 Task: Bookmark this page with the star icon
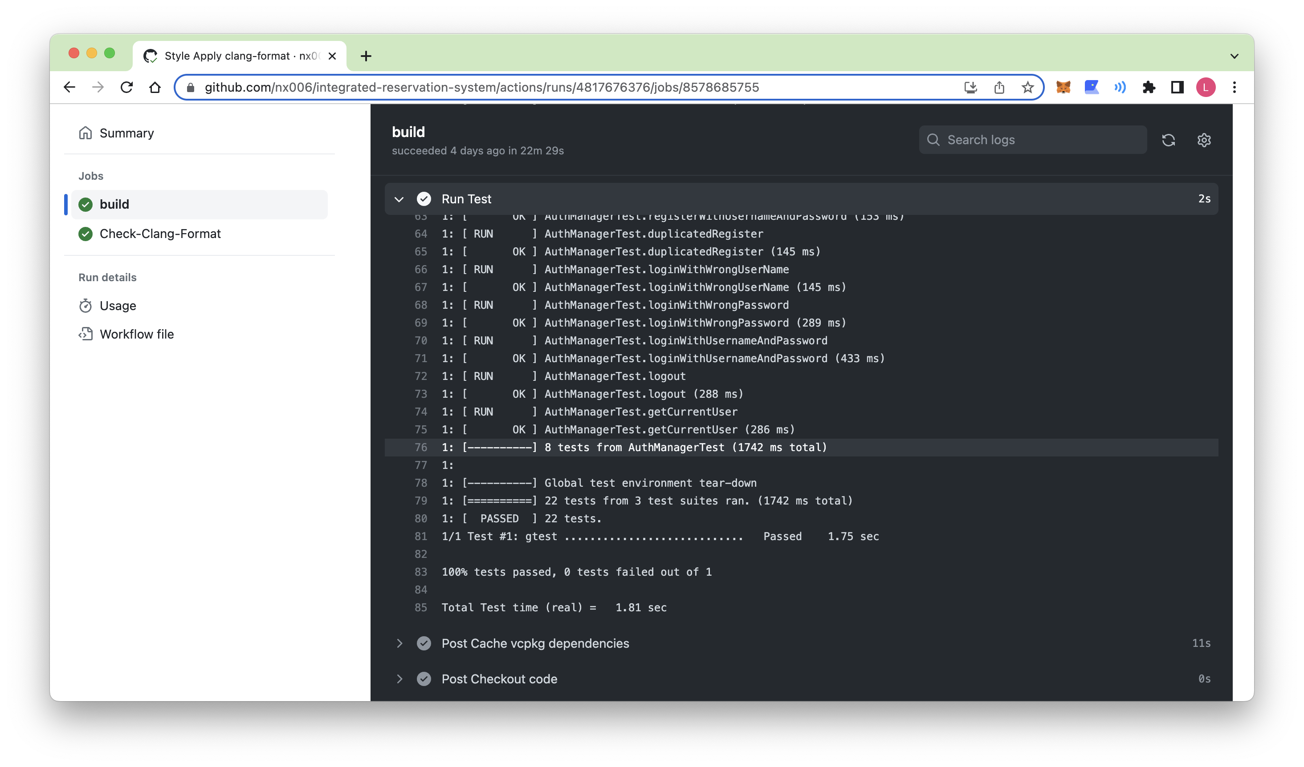(x=1028, y=87)
